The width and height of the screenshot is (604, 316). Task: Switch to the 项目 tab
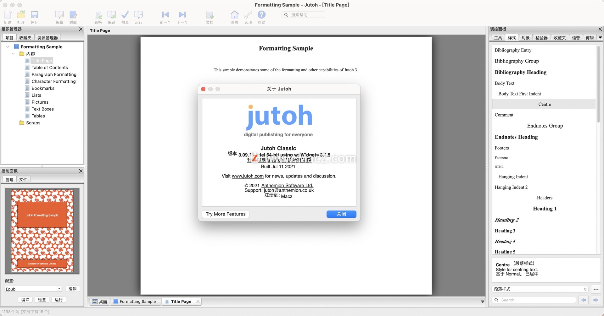[9, 38]
